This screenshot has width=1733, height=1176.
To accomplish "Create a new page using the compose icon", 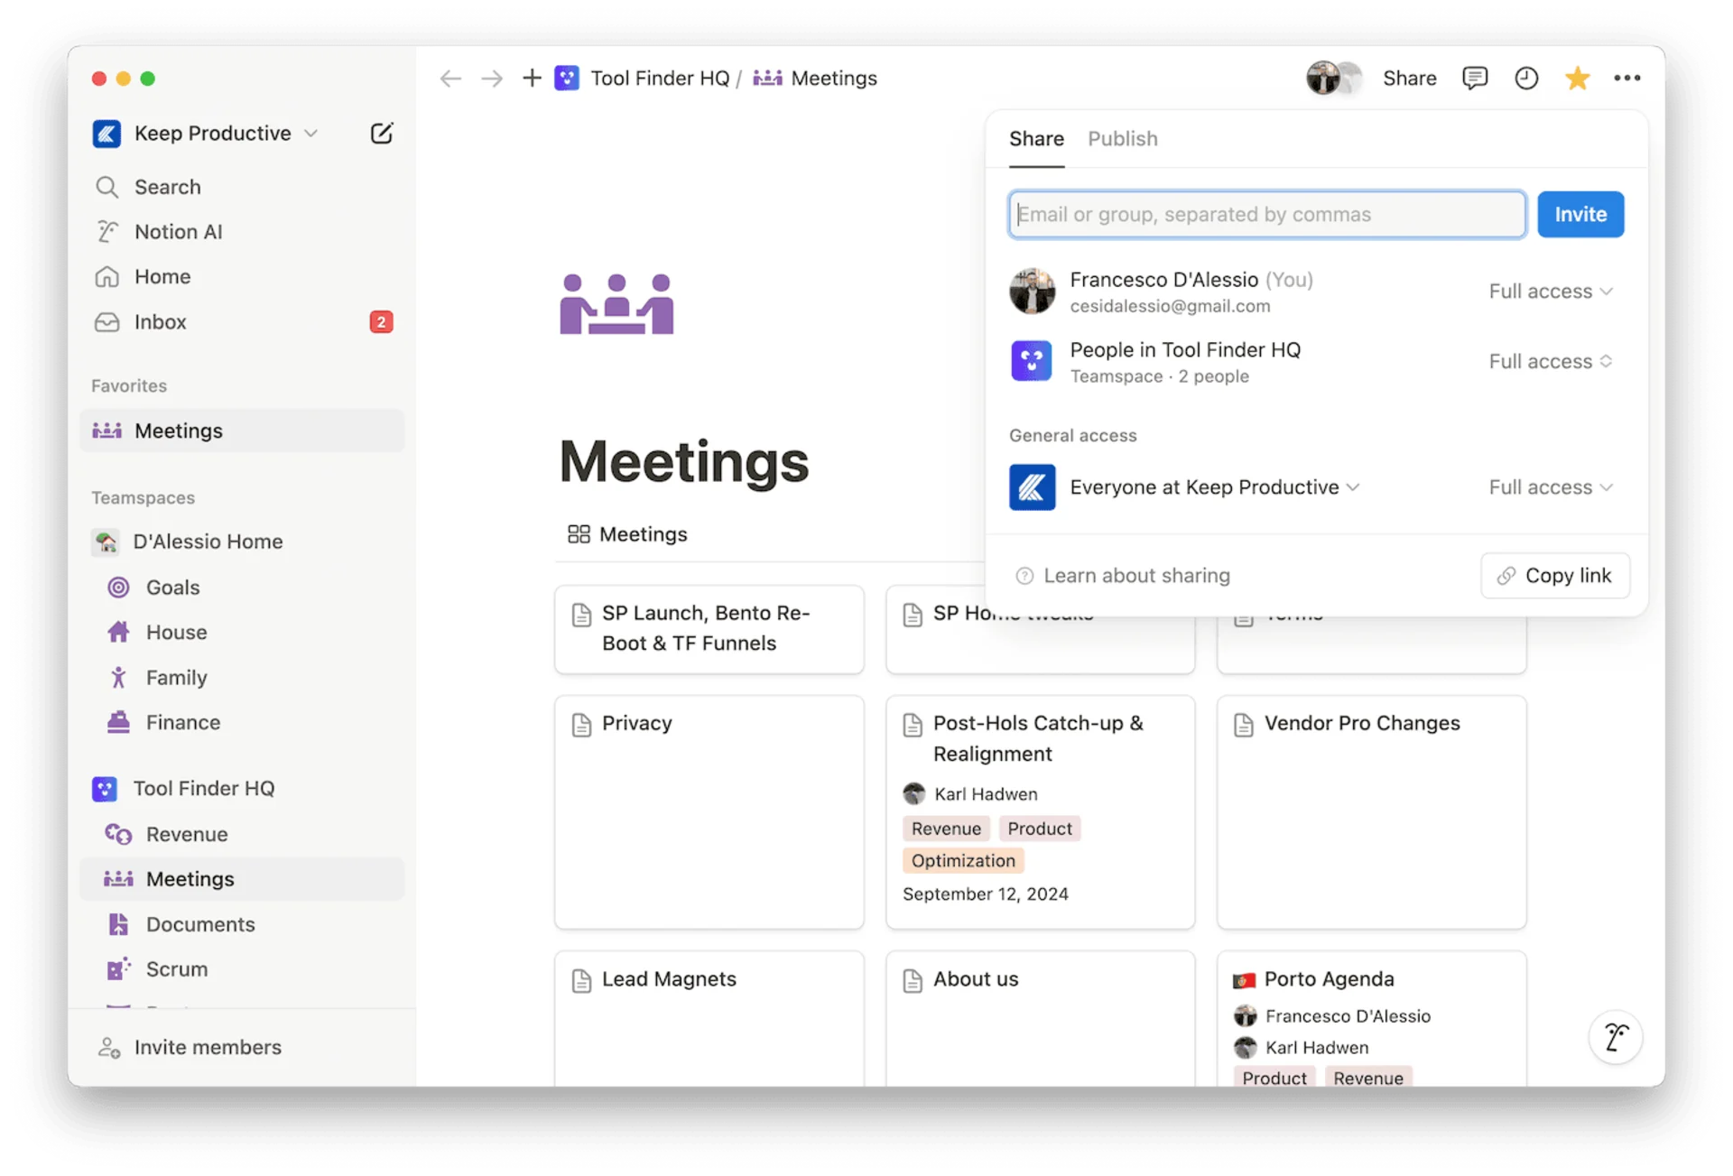I will (381, 133).
